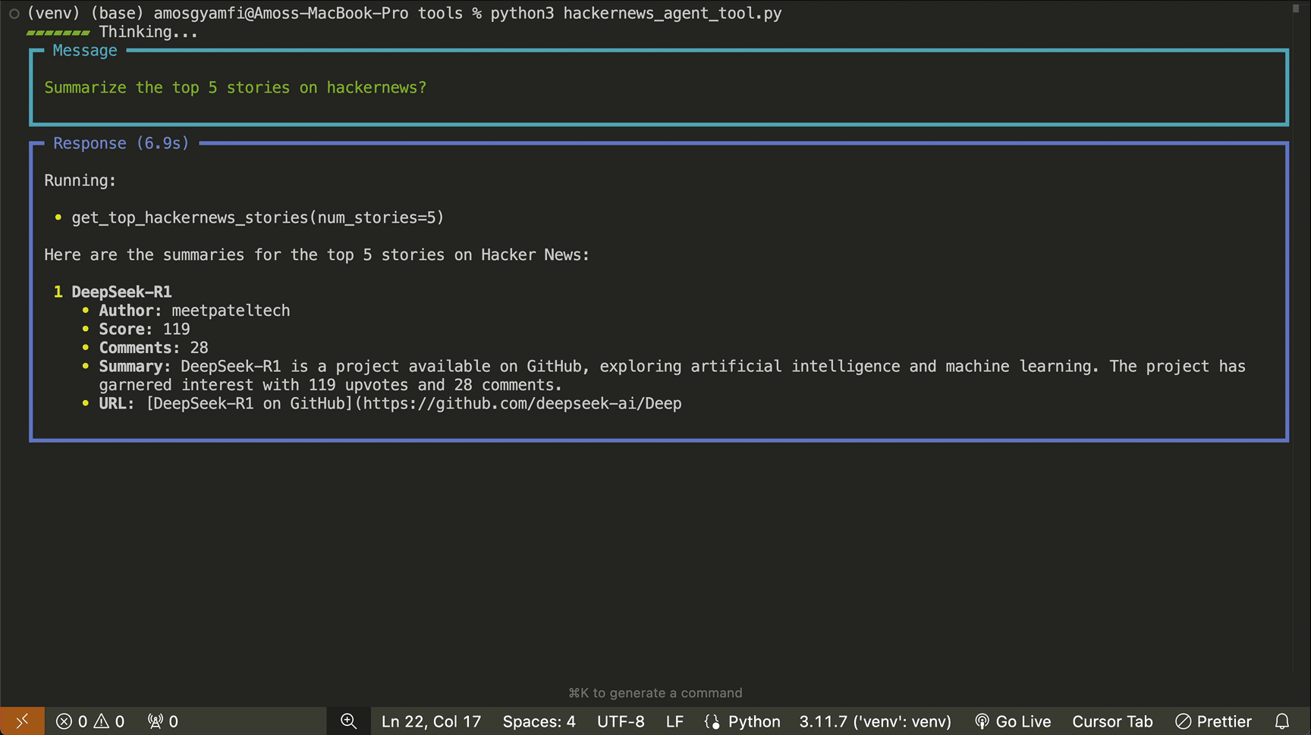The image size is (1311, 735).
Task: Click the terminal command hint text field
Action: click(x=655, y=693)
